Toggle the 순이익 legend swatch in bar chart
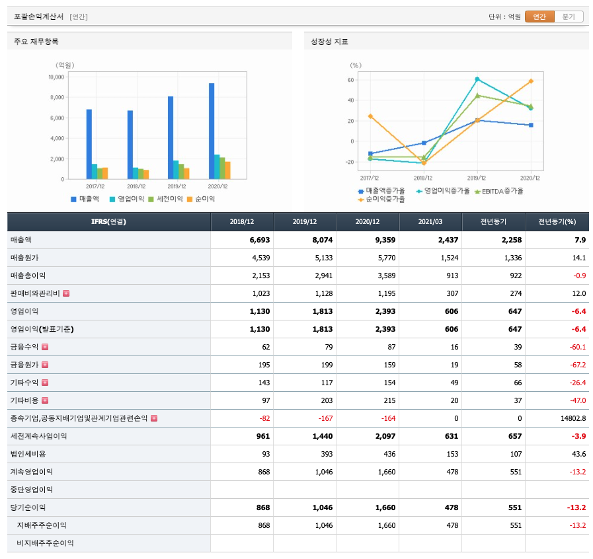The image size is (593, 559). click(190, 199)
